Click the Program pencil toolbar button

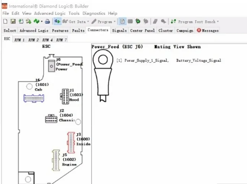pos(102,22)
